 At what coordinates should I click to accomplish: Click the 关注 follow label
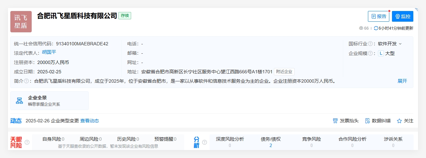[409, 121]
